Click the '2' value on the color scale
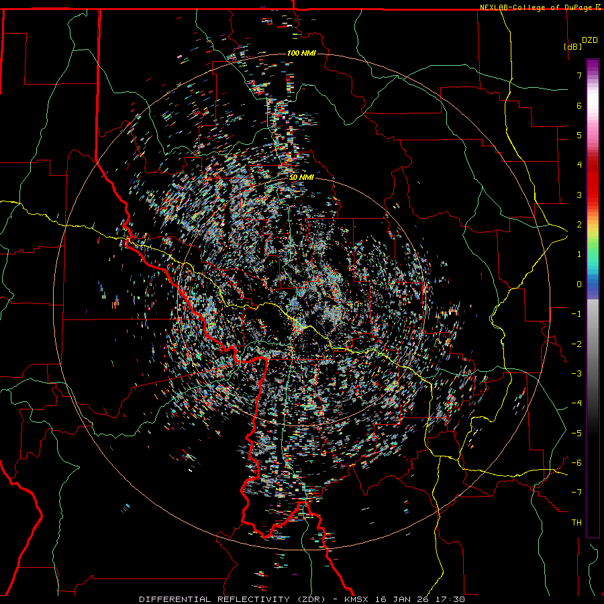This screenshot has width=604, height=604. pos(579,225)
